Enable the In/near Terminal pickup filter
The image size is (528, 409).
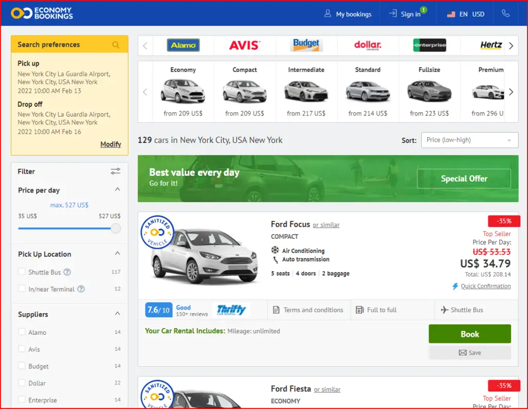(x=22, y=288)
